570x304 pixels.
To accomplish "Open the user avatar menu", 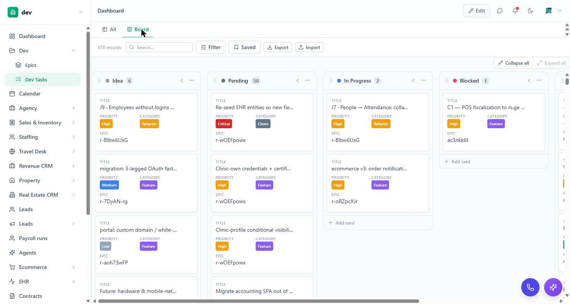I will point(553,11).
